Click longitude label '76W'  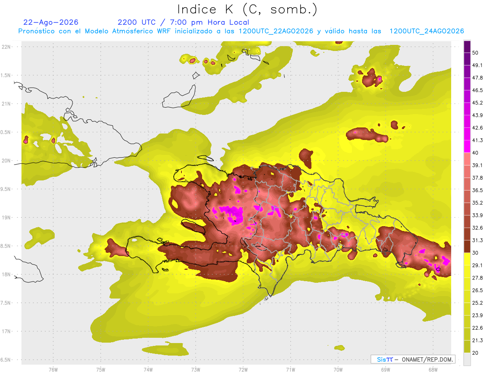pos(53,370)
